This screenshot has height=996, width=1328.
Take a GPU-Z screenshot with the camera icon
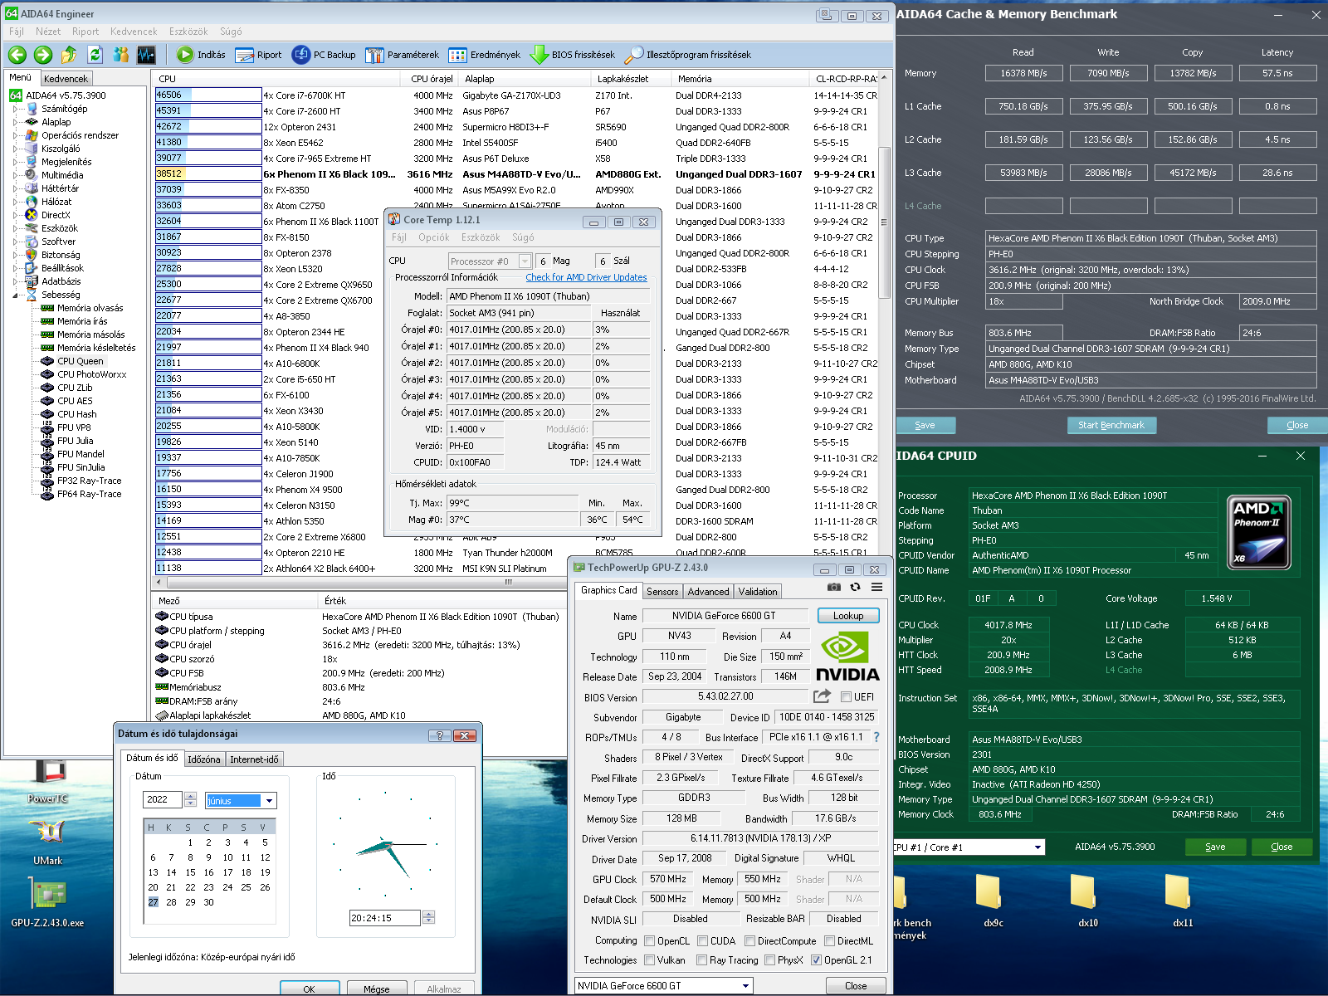(834, 587)
